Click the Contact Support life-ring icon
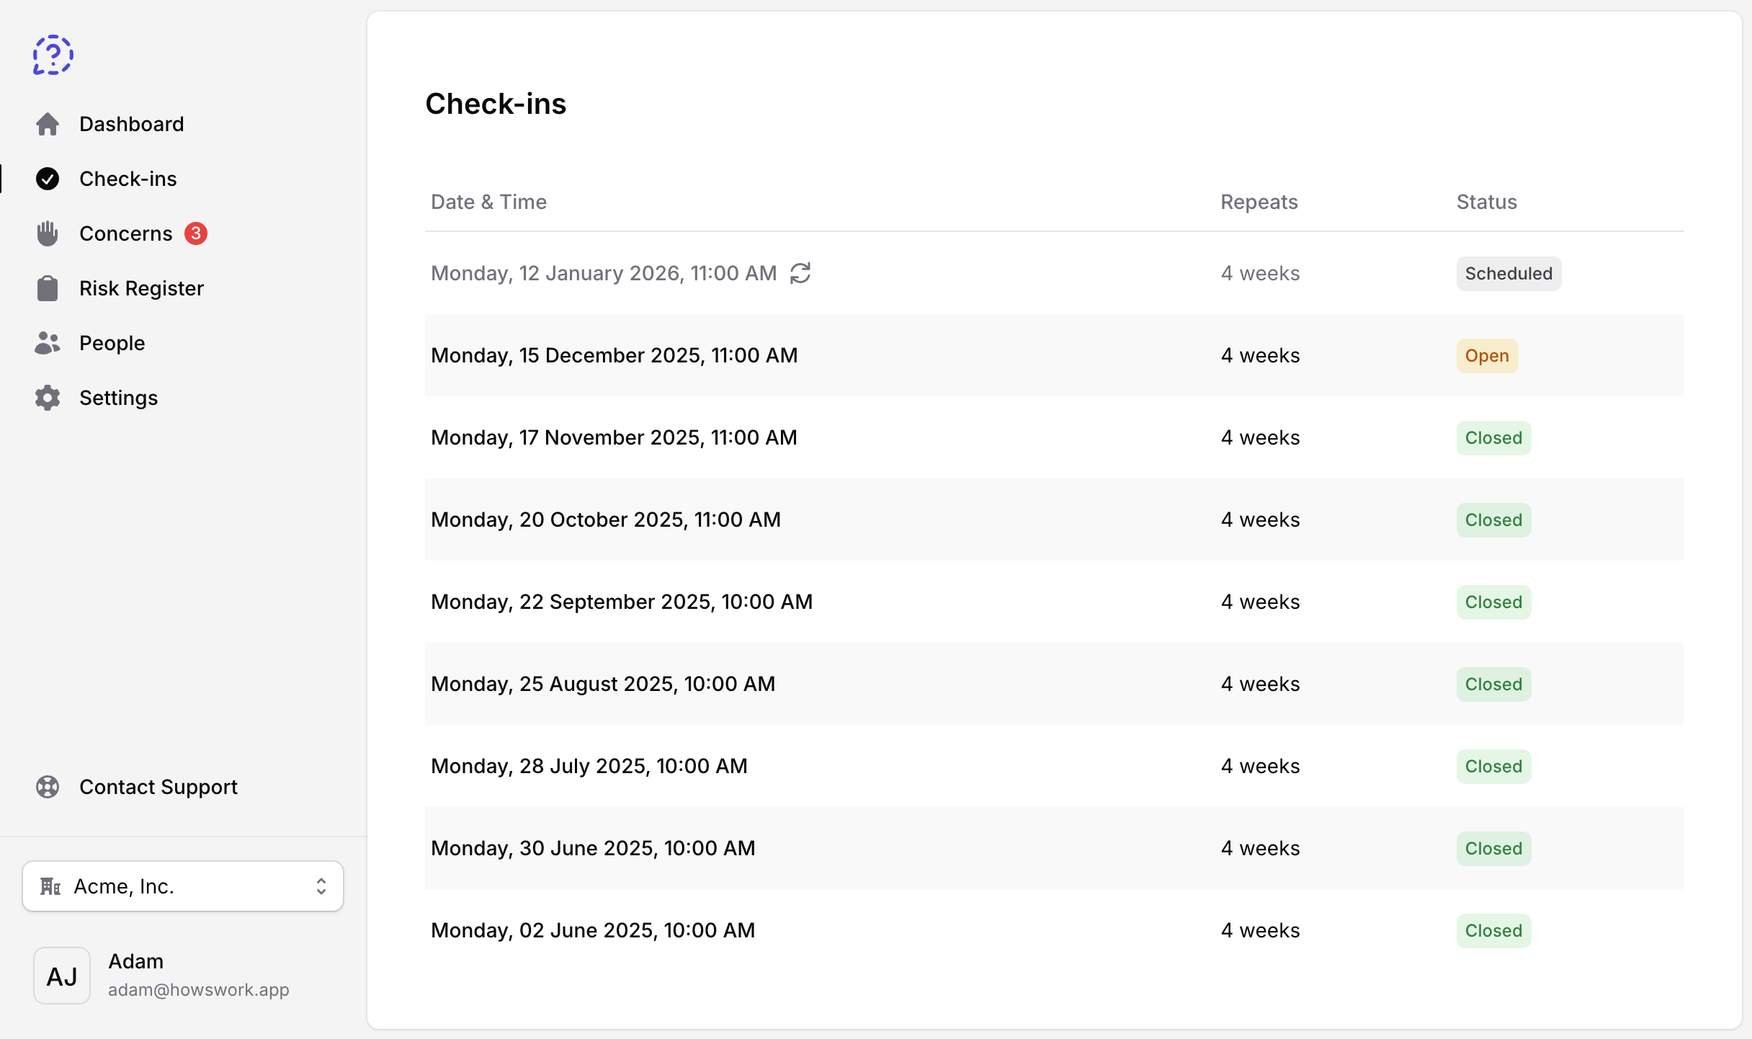The image size is (1752, 1039). pos(48,787)
